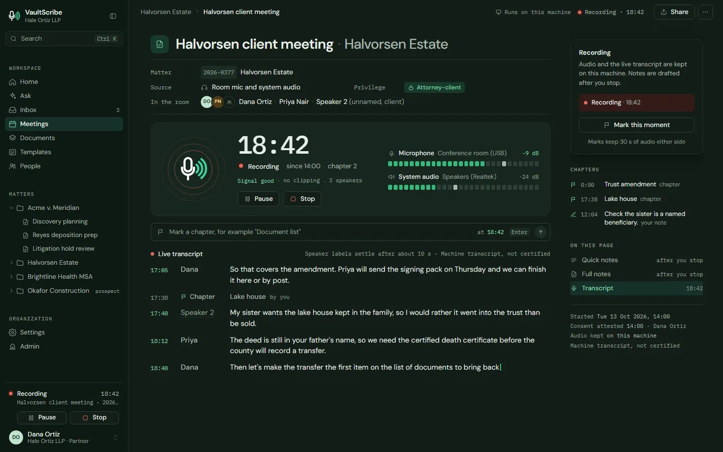723x452 pixels.
Task: Pause the recording in the main panel
Action: 259,199
